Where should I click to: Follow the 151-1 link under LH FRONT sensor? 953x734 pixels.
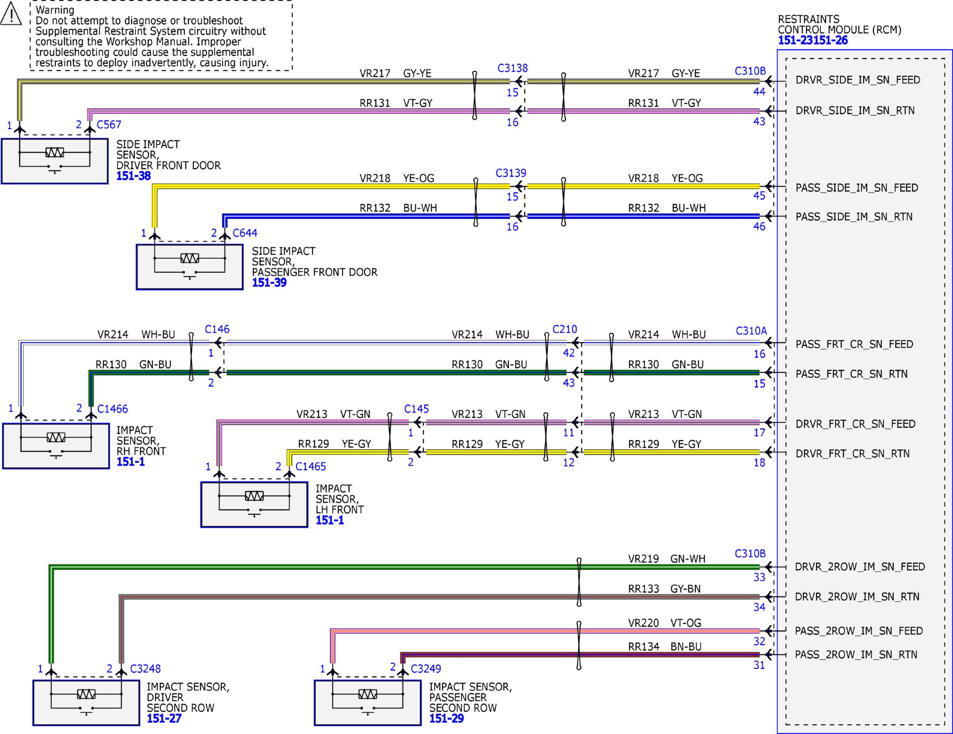click(330, 520)
